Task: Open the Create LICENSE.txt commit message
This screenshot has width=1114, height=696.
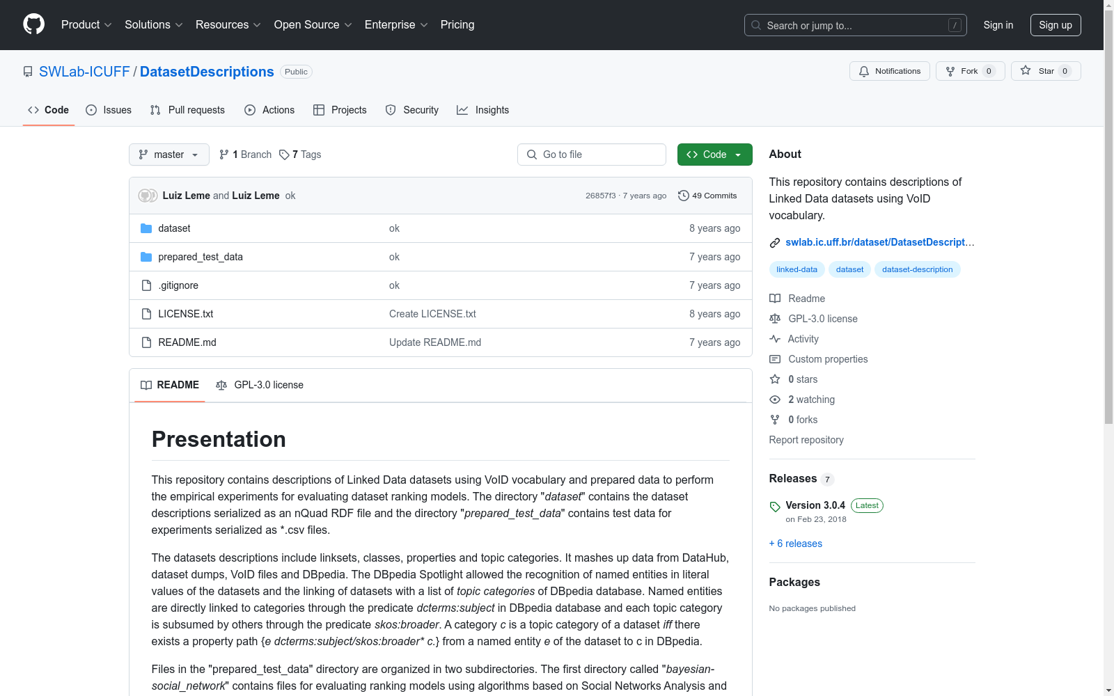Action: (x=432, y=314)
